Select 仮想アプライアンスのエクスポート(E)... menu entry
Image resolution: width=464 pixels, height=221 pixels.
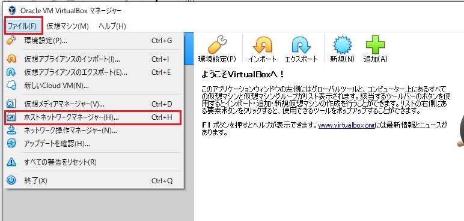[x=94, y=72]
